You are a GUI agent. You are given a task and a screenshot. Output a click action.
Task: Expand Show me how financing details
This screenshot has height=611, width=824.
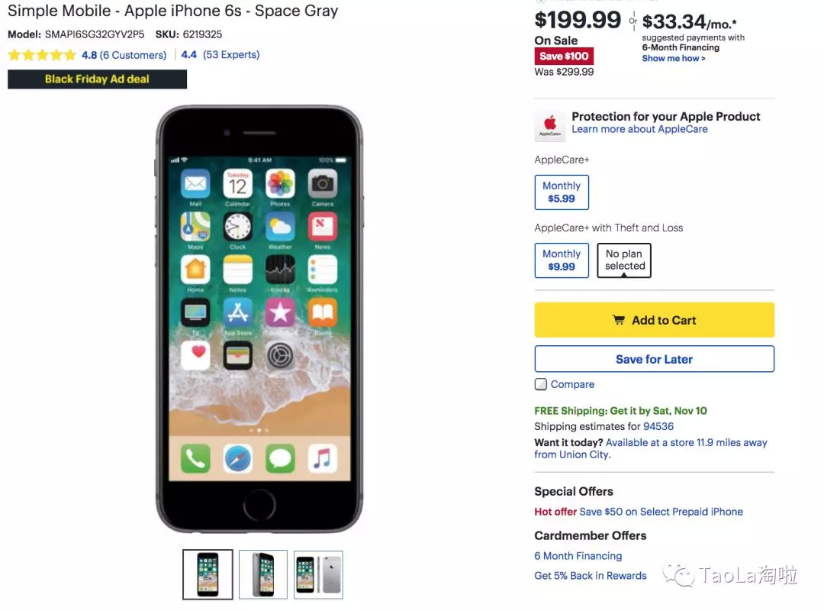pos(673,58)
